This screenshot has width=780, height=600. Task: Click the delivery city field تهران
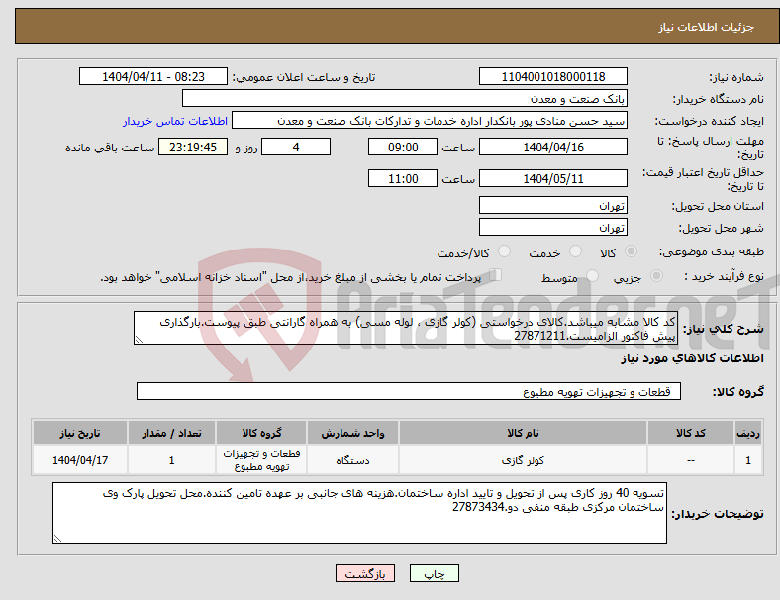pyautogui.click(x=553, y=228)
